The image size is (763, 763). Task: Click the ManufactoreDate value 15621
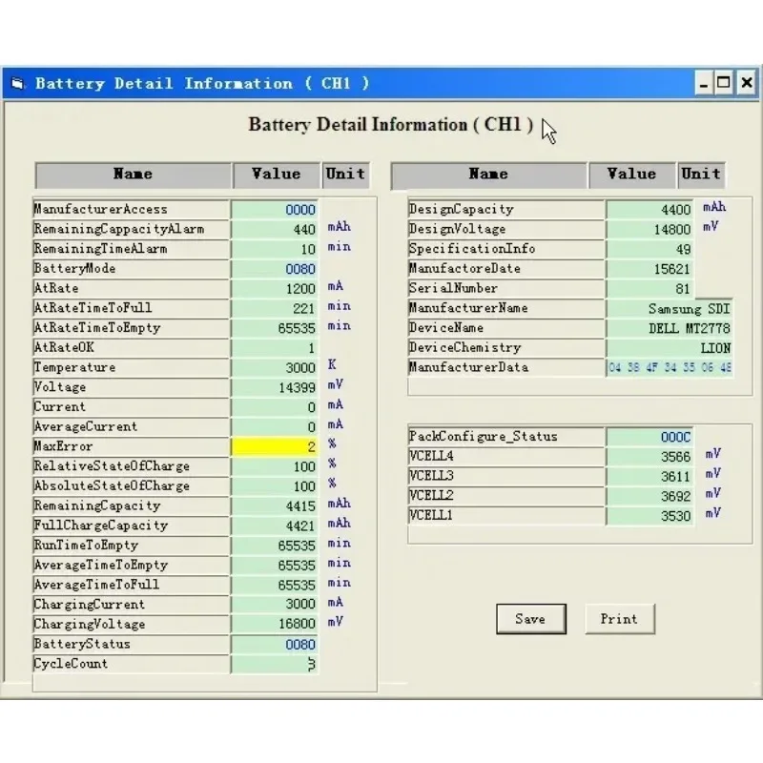coord(650,269)
